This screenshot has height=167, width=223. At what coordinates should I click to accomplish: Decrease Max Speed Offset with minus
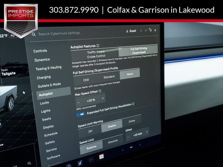79,103
